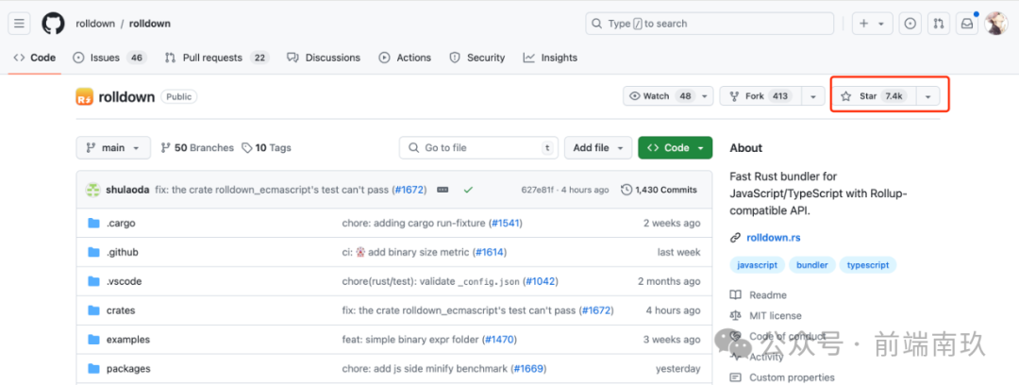Open the issues icon in the header
Viewport: 1019px width, 385px height.
pyautogui.click(x=910, y=25)
